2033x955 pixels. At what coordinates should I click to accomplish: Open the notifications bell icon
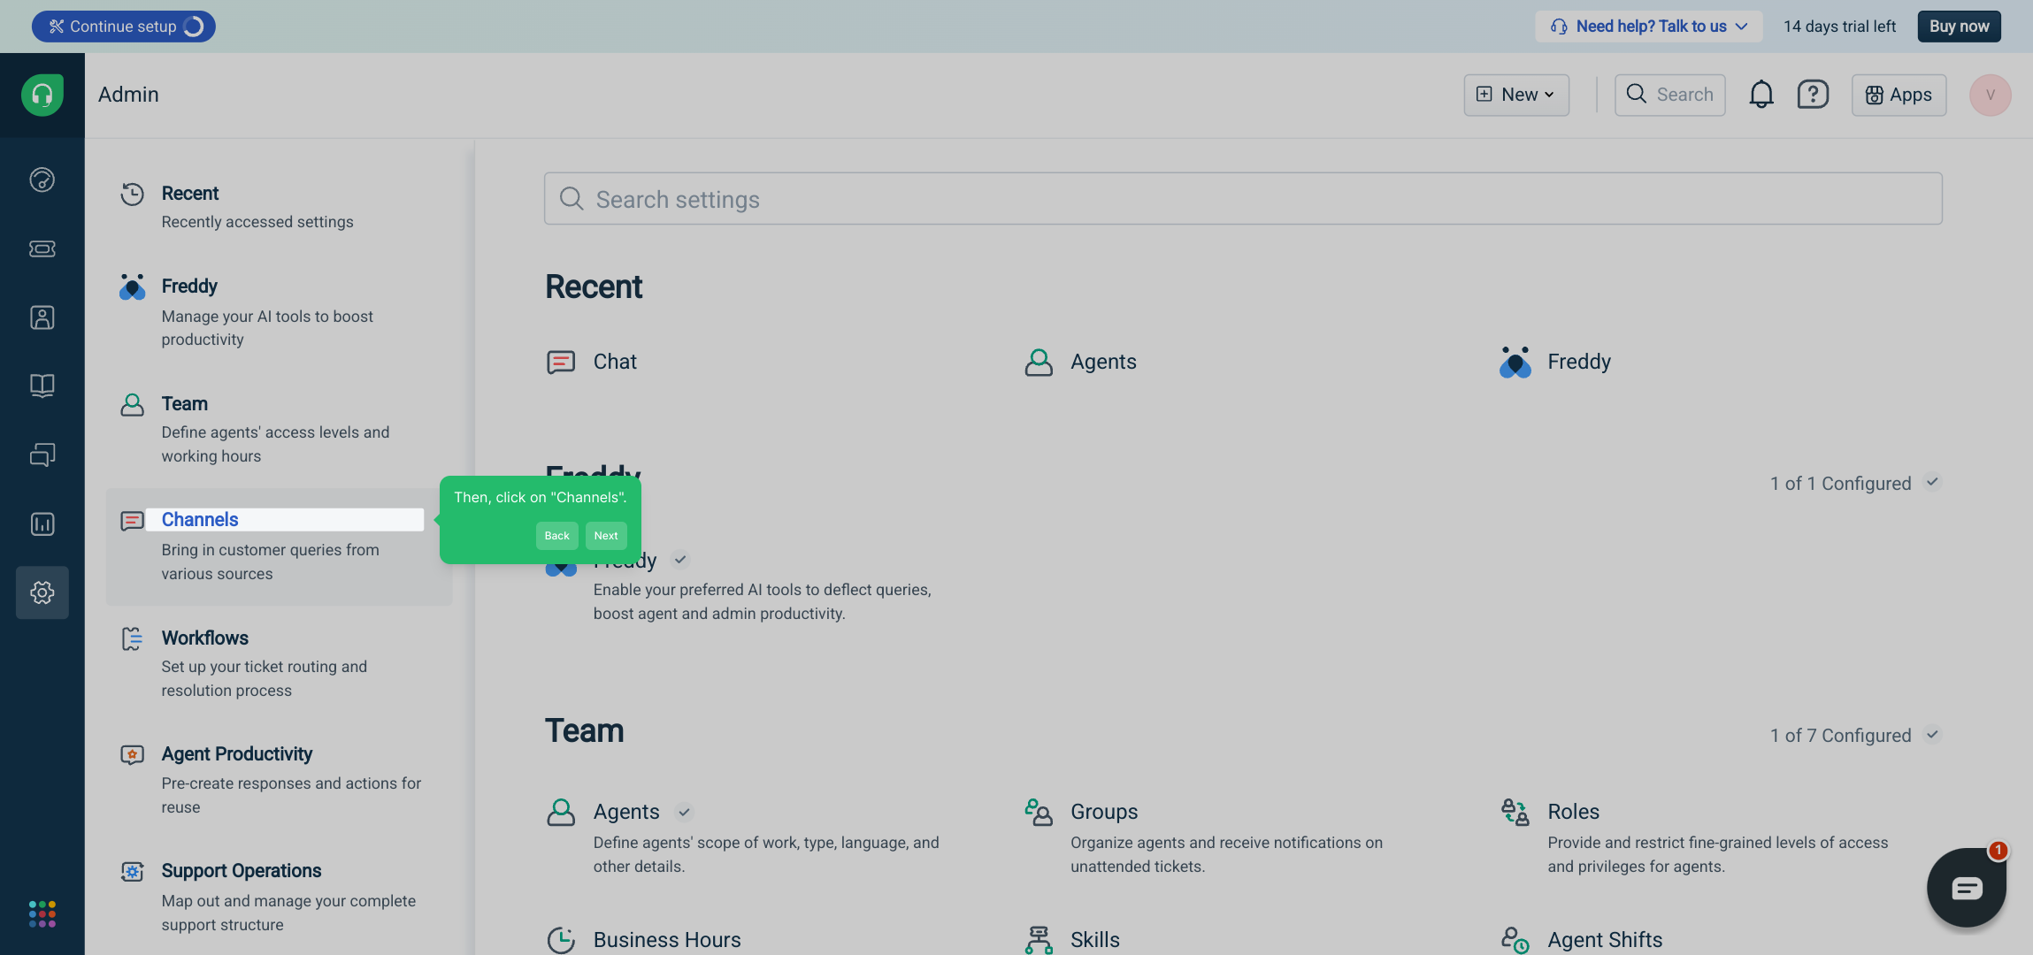(x=1761, y=95)
